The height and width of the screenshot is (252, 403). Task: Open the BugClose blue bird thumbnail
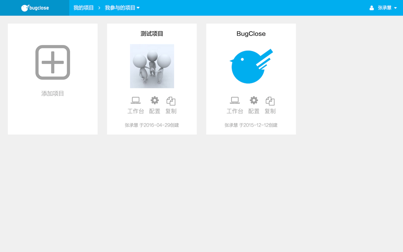251,66
